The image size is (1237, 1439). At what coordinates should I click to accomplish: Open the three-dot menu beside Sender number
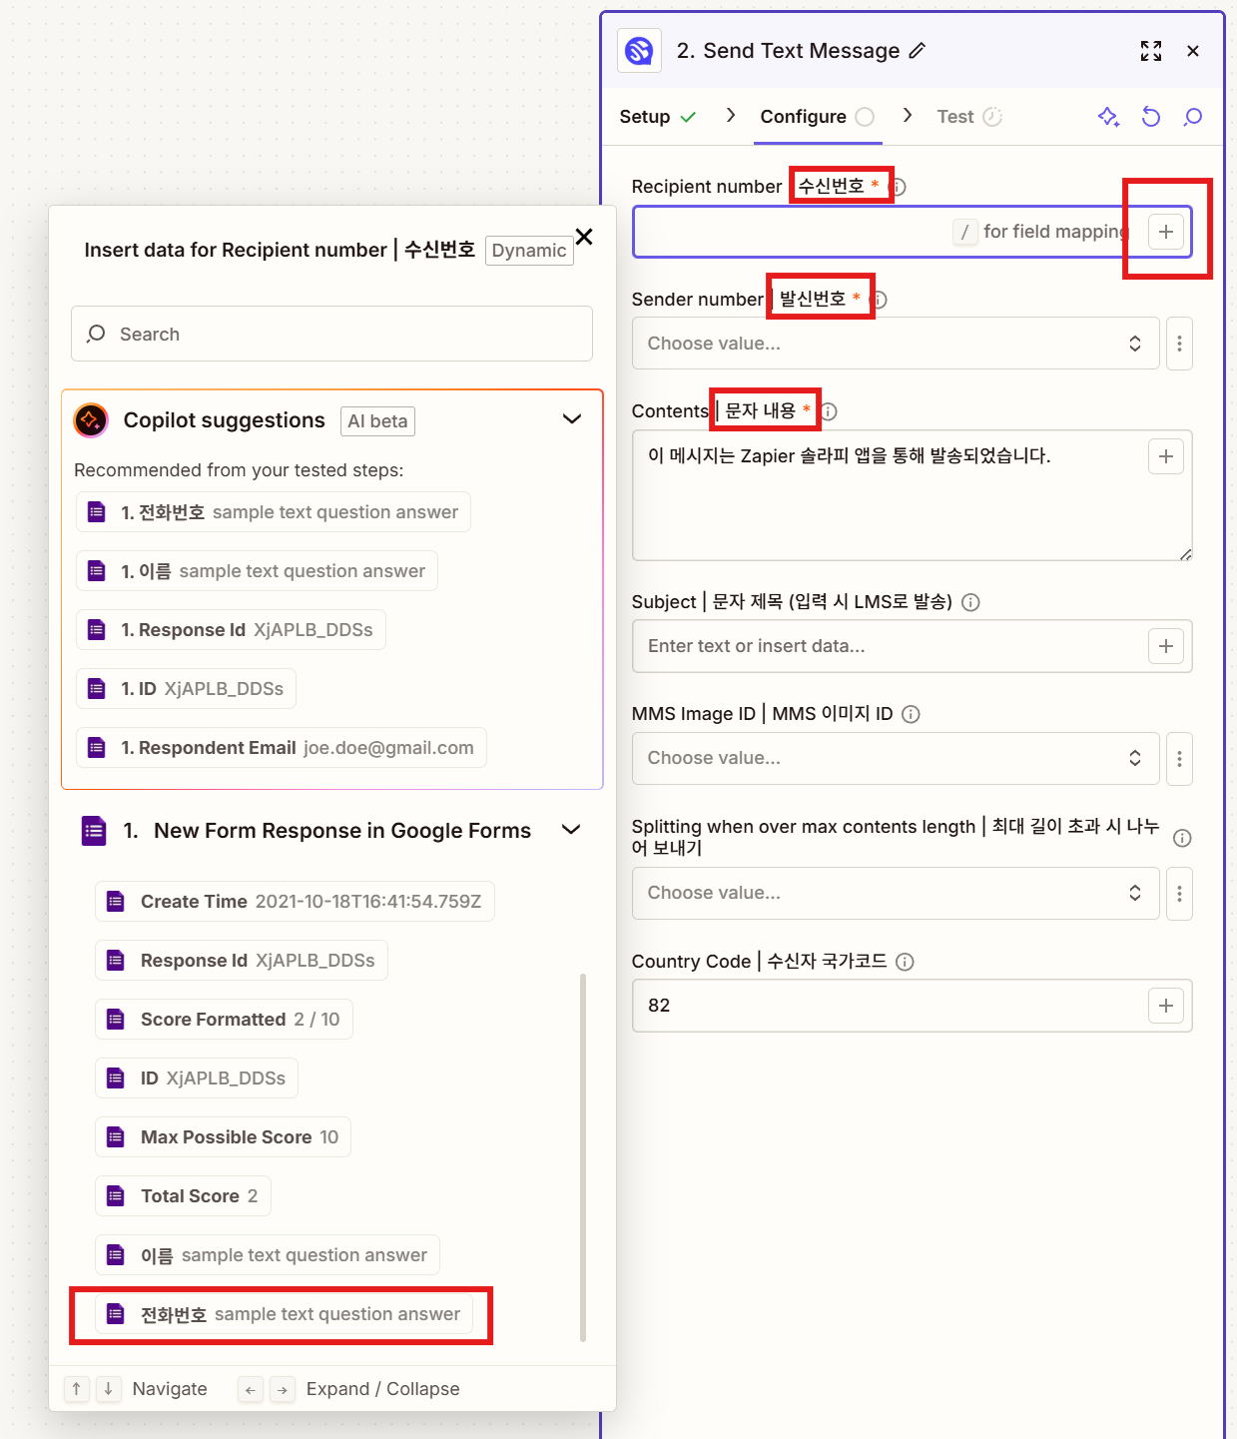[x=1179, y=344]
